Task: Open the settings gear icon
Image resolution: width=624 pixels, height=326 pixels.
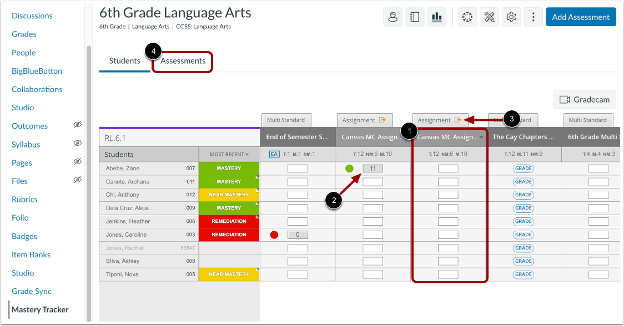Action: coord(511,17)
